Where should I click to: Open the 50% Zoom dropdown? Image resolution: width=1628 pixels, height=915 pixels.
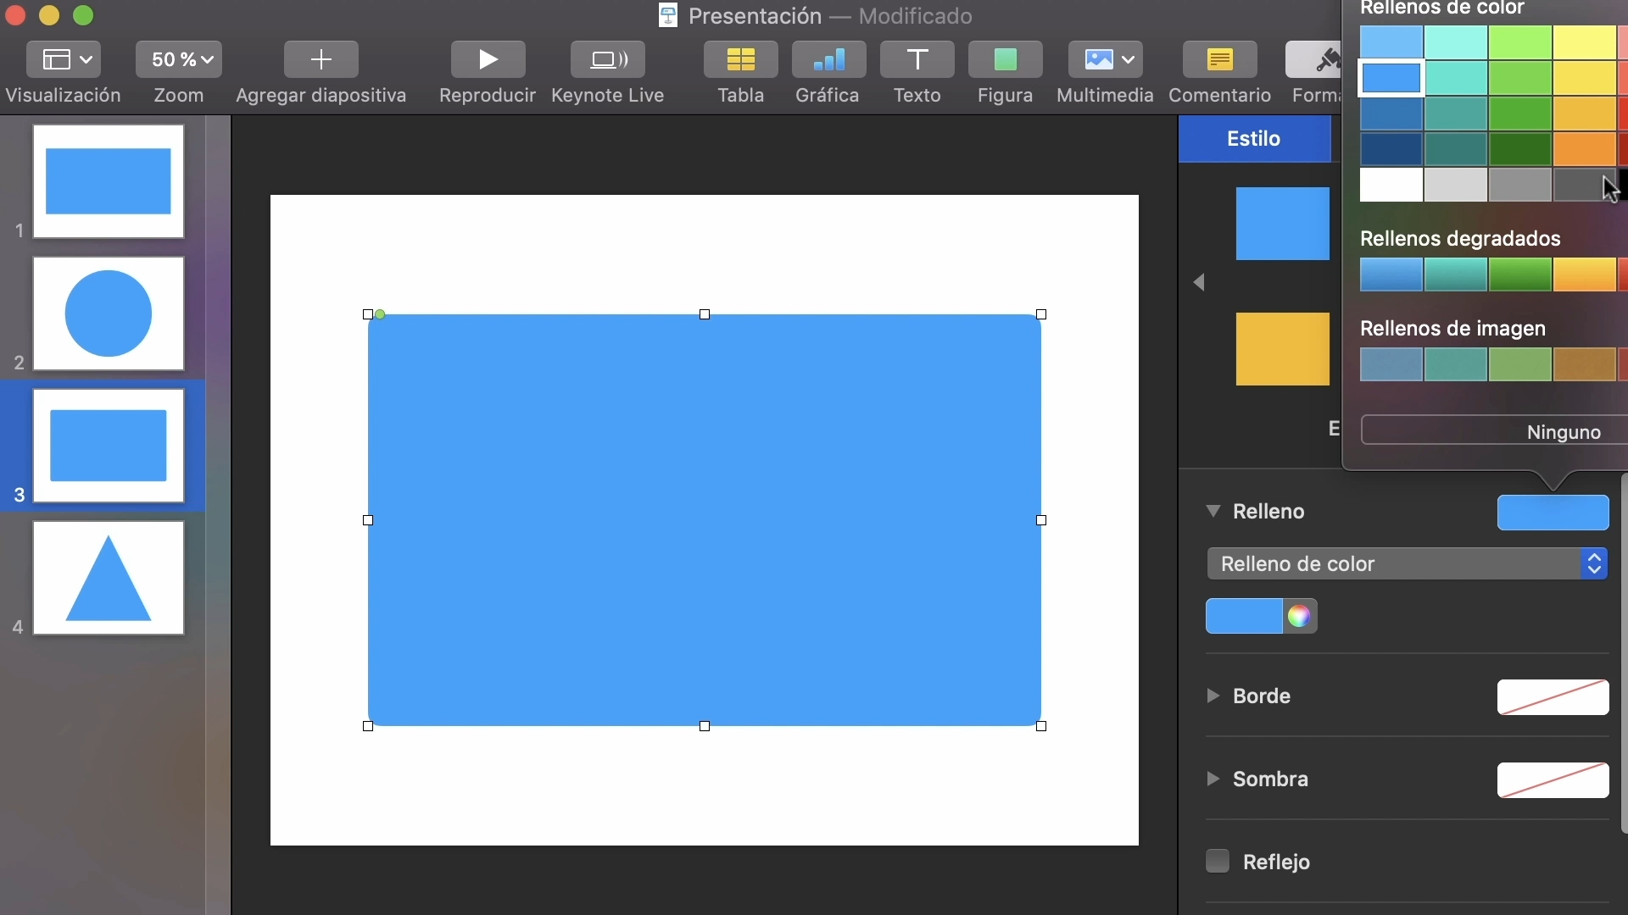pos(179,59)
